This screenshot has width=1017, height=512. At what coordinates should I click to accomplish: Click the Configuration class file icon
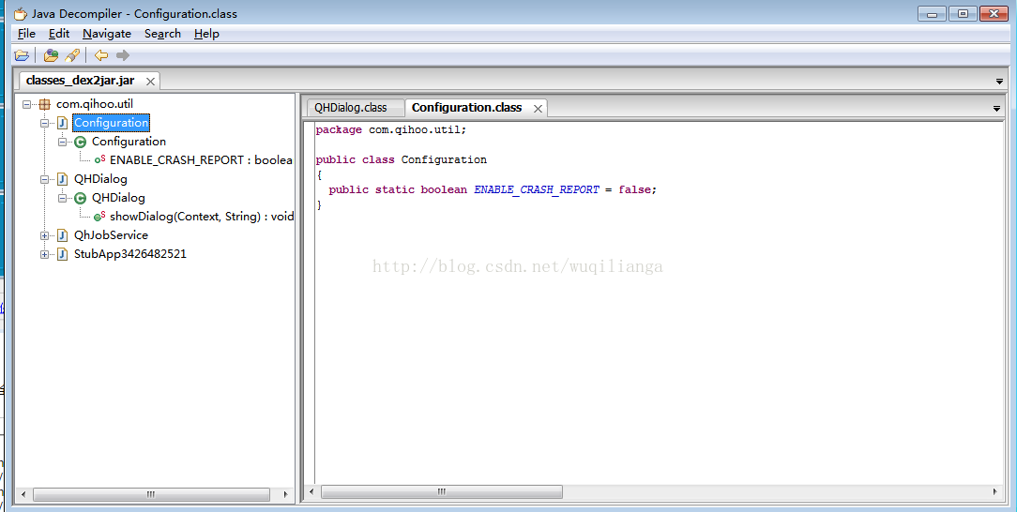coord(62,123)
